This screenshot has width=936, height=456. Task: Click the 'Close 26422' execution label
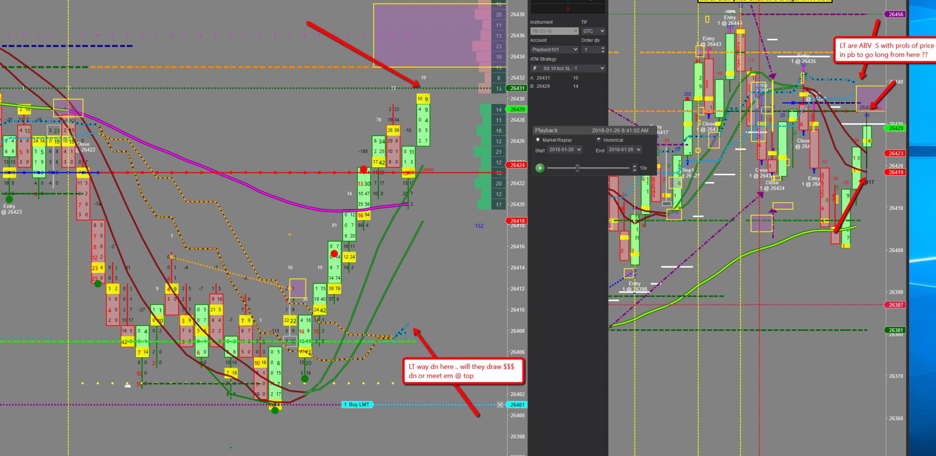pyautogui.click(x=86, y=147)
